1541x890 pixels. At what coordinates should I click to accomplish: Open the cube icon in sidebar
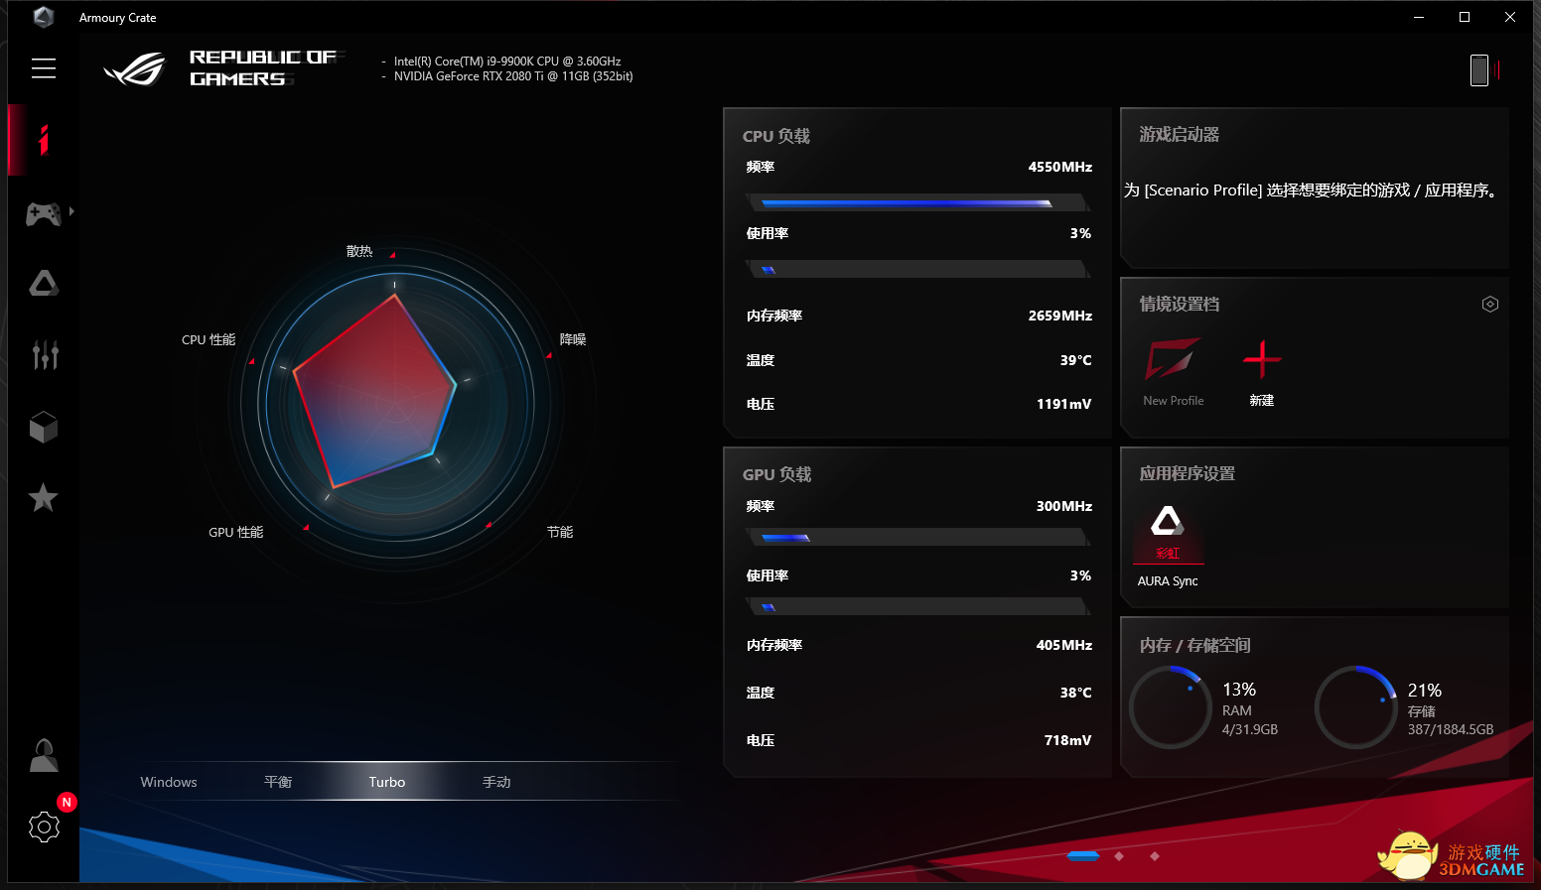pos(44,428)
